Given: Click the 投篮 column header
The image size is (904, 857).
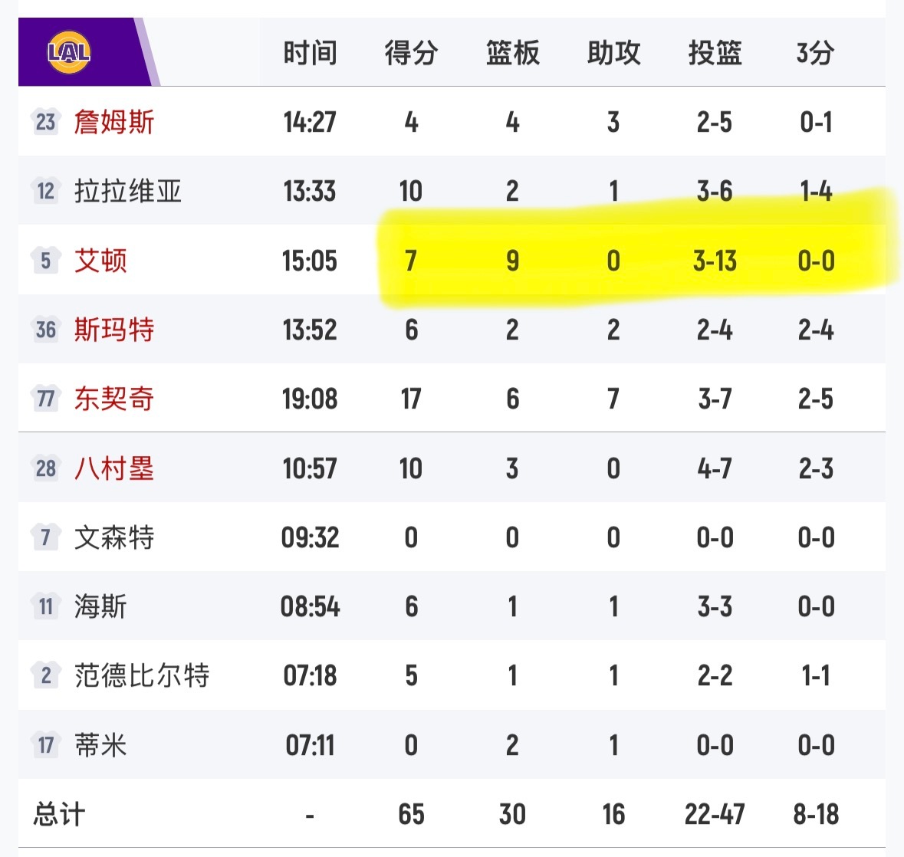Looking at the screenshot, I should point(715,53).
